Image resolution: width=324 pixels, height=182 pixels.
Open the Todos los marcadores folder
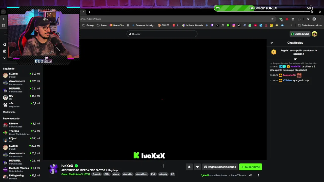(310, 25)
